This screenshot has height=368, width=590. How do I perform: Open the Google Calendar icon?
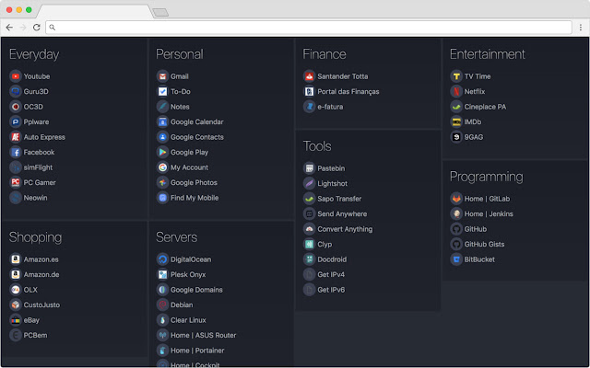click(162, 121)
